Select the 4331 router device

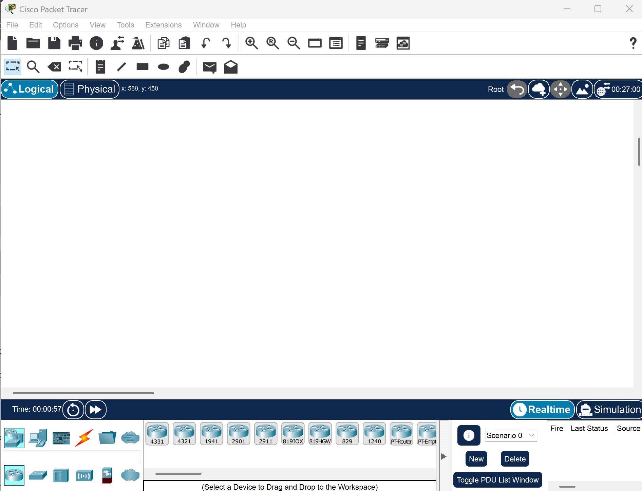coord(157,434)
